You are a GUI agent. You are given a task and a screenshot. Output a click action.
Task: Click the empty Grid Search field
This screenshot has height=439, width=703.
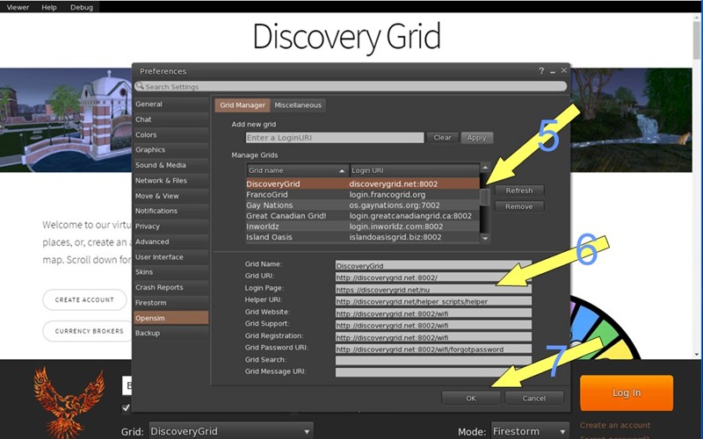tap(433, 361)
